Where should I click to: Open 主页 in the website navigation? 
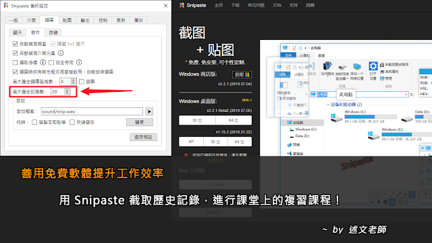coord(219,5)
